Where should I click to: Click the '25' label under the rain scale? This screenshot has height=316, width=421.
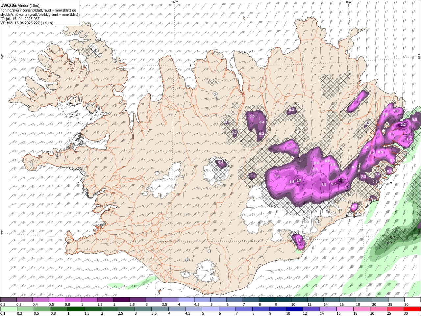pyautogui.click(x=389, y=313)
